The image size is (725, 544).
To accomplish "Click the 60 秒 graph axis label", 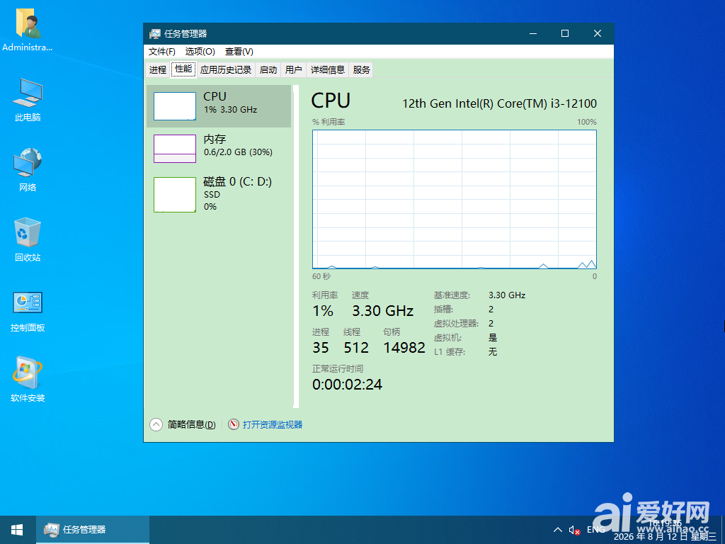I will [321, 276].
